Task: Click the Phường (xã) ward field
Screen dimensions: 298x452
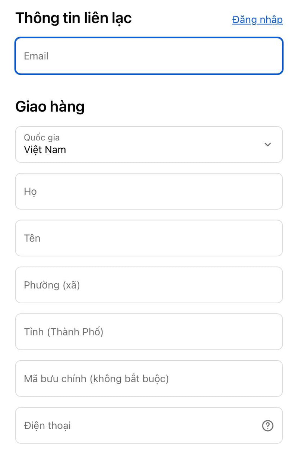Action: (149, 285)
